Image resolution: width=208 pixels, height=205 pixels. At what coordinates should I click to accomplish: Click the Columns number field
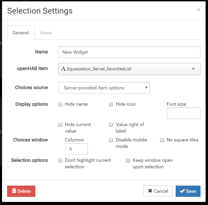[x=76, y=149]
